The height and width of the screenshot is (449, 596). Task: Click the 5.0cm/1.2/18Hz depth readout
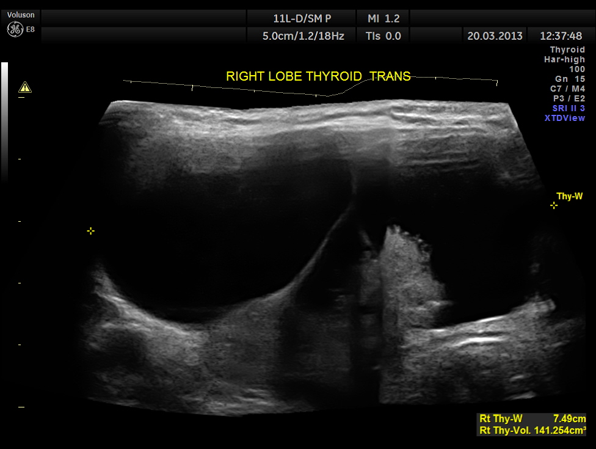tap(303, 36)
